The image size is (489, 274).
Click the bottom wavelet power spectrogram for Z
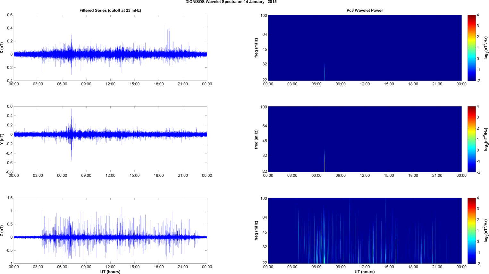(365, 231)
